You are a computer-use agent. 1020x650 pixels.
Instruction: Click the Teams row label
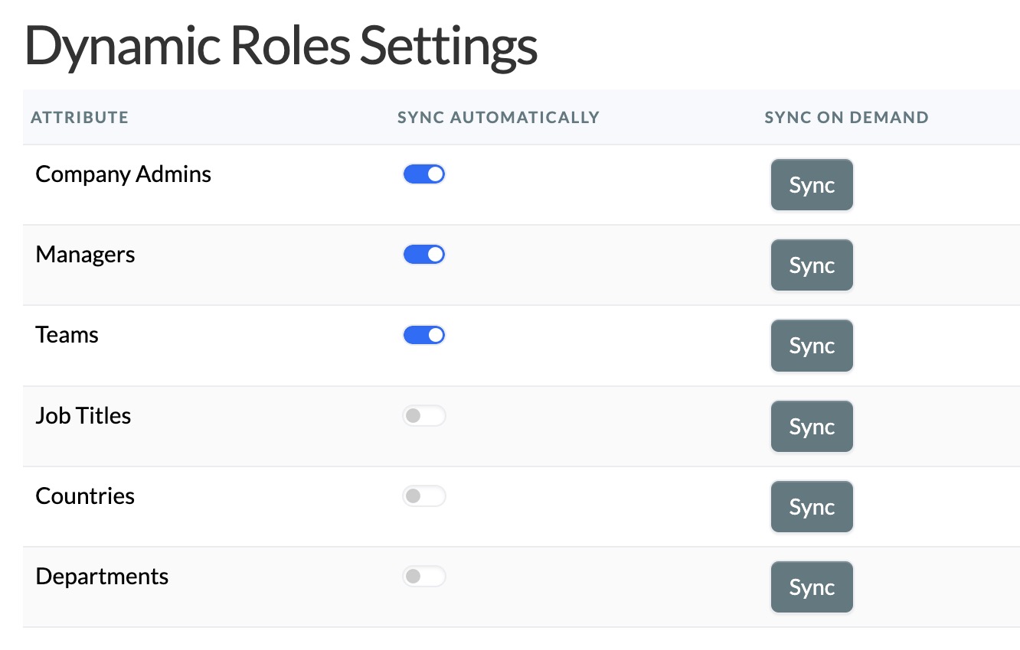coord(67,334)
